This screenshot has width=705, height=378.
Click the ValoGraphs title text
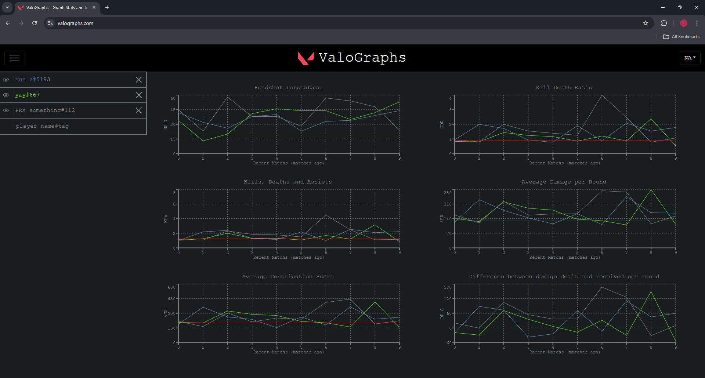coord(362,58)
